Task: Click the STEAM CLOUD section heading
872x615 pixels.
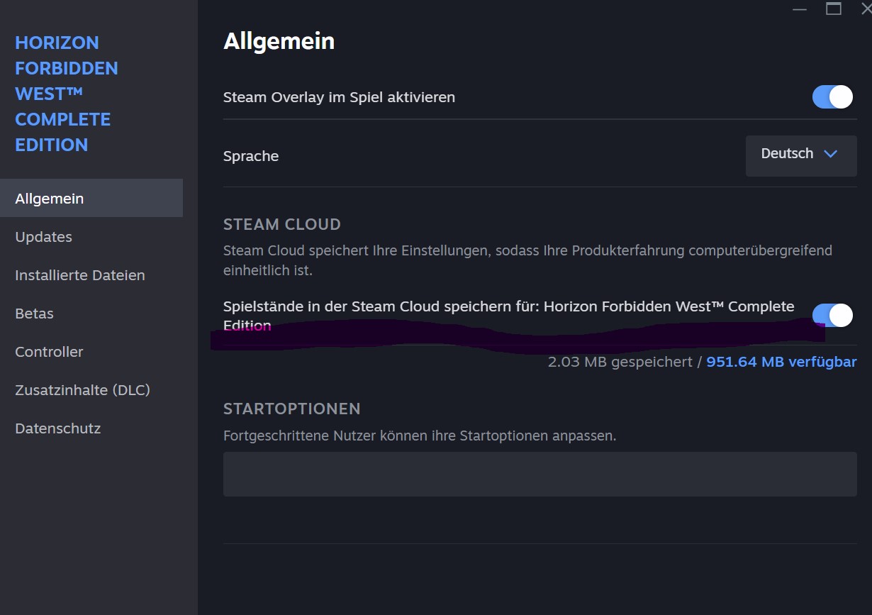Action: pyautogui.click(x=282, y=224)
